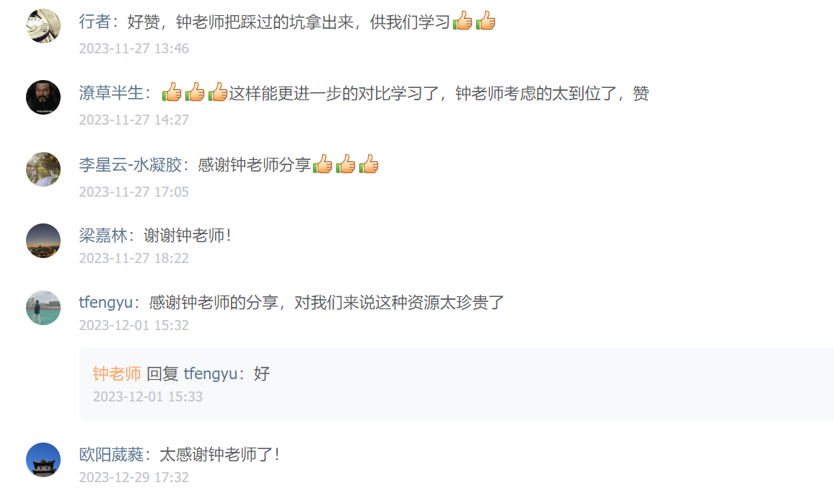Click the username 行者
The image size is (834, 493).
(x=95, y=22)
